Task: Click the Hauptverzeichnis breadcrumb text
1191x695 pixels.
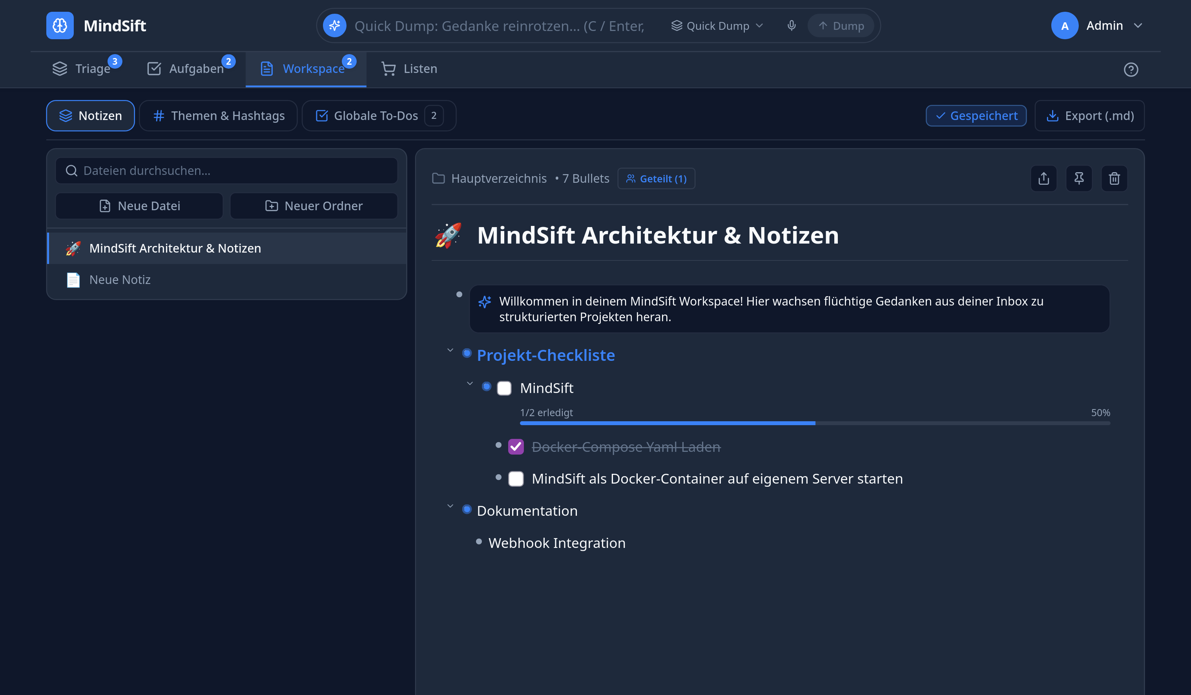Action: click(x=499, y=178)
